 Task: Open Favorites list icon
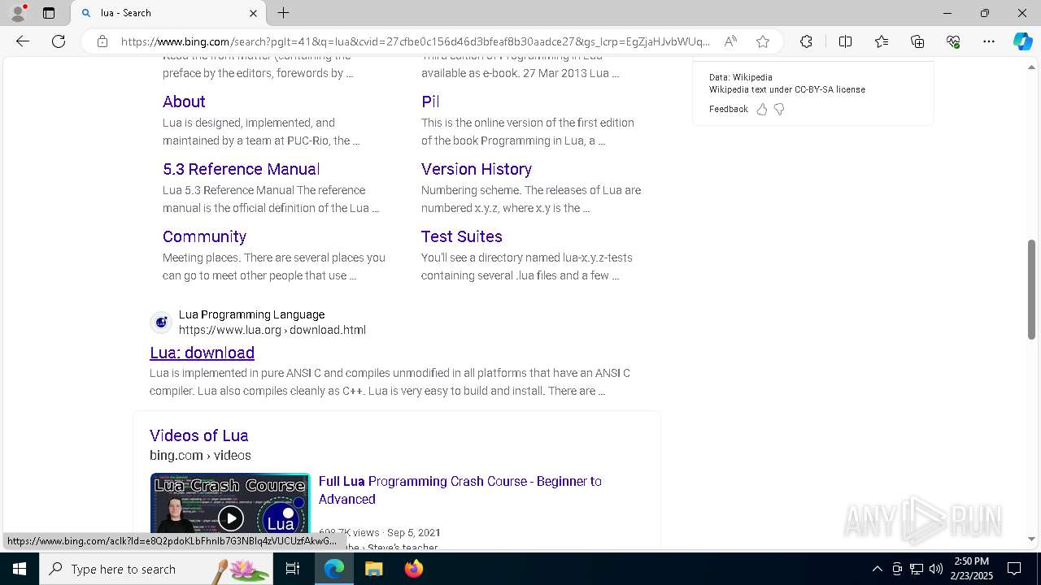point(882,41)
